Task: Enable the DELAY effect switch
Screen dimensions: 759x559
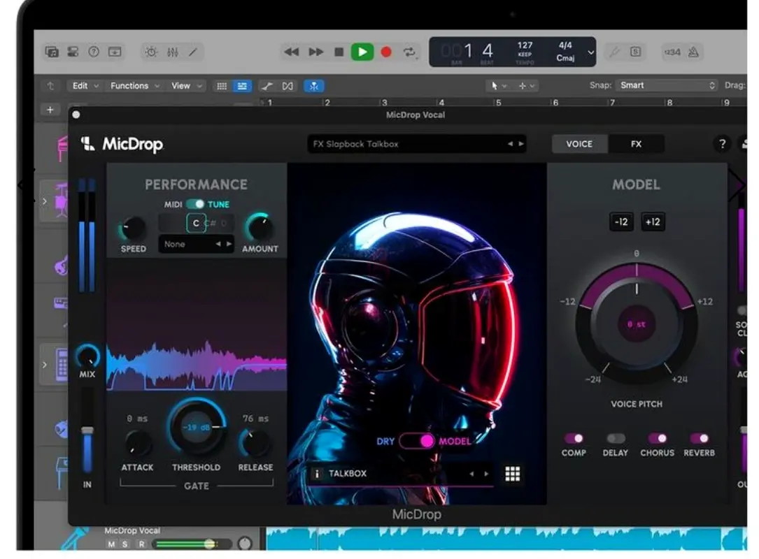Action: point(615,439)
